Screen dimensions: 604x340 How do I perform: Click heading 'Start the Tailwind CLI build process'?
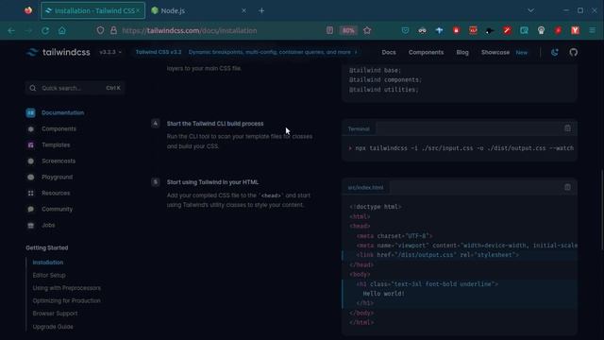click(x=215, y=124)
